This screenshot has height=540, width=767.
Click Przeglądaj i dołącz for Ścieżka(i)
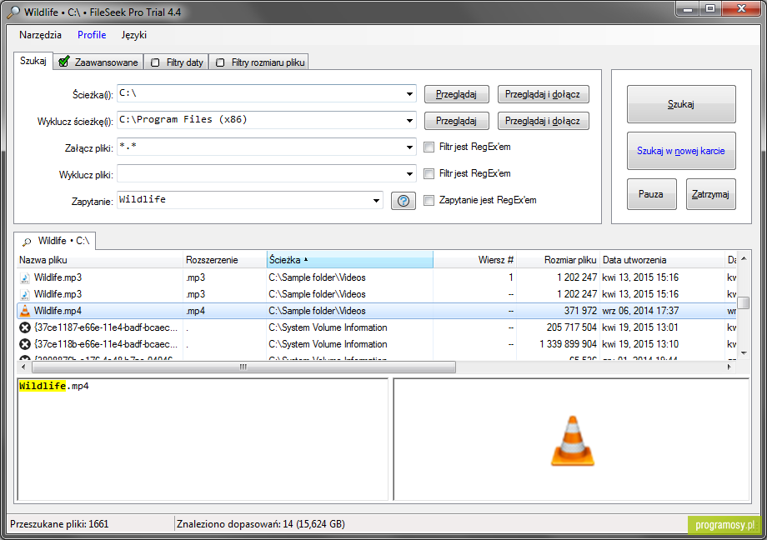click(543, 94)
